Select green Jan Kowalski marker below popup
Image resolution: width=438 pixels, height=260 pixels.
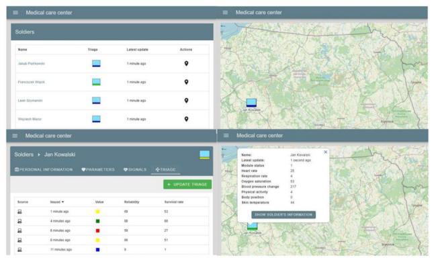252,226
